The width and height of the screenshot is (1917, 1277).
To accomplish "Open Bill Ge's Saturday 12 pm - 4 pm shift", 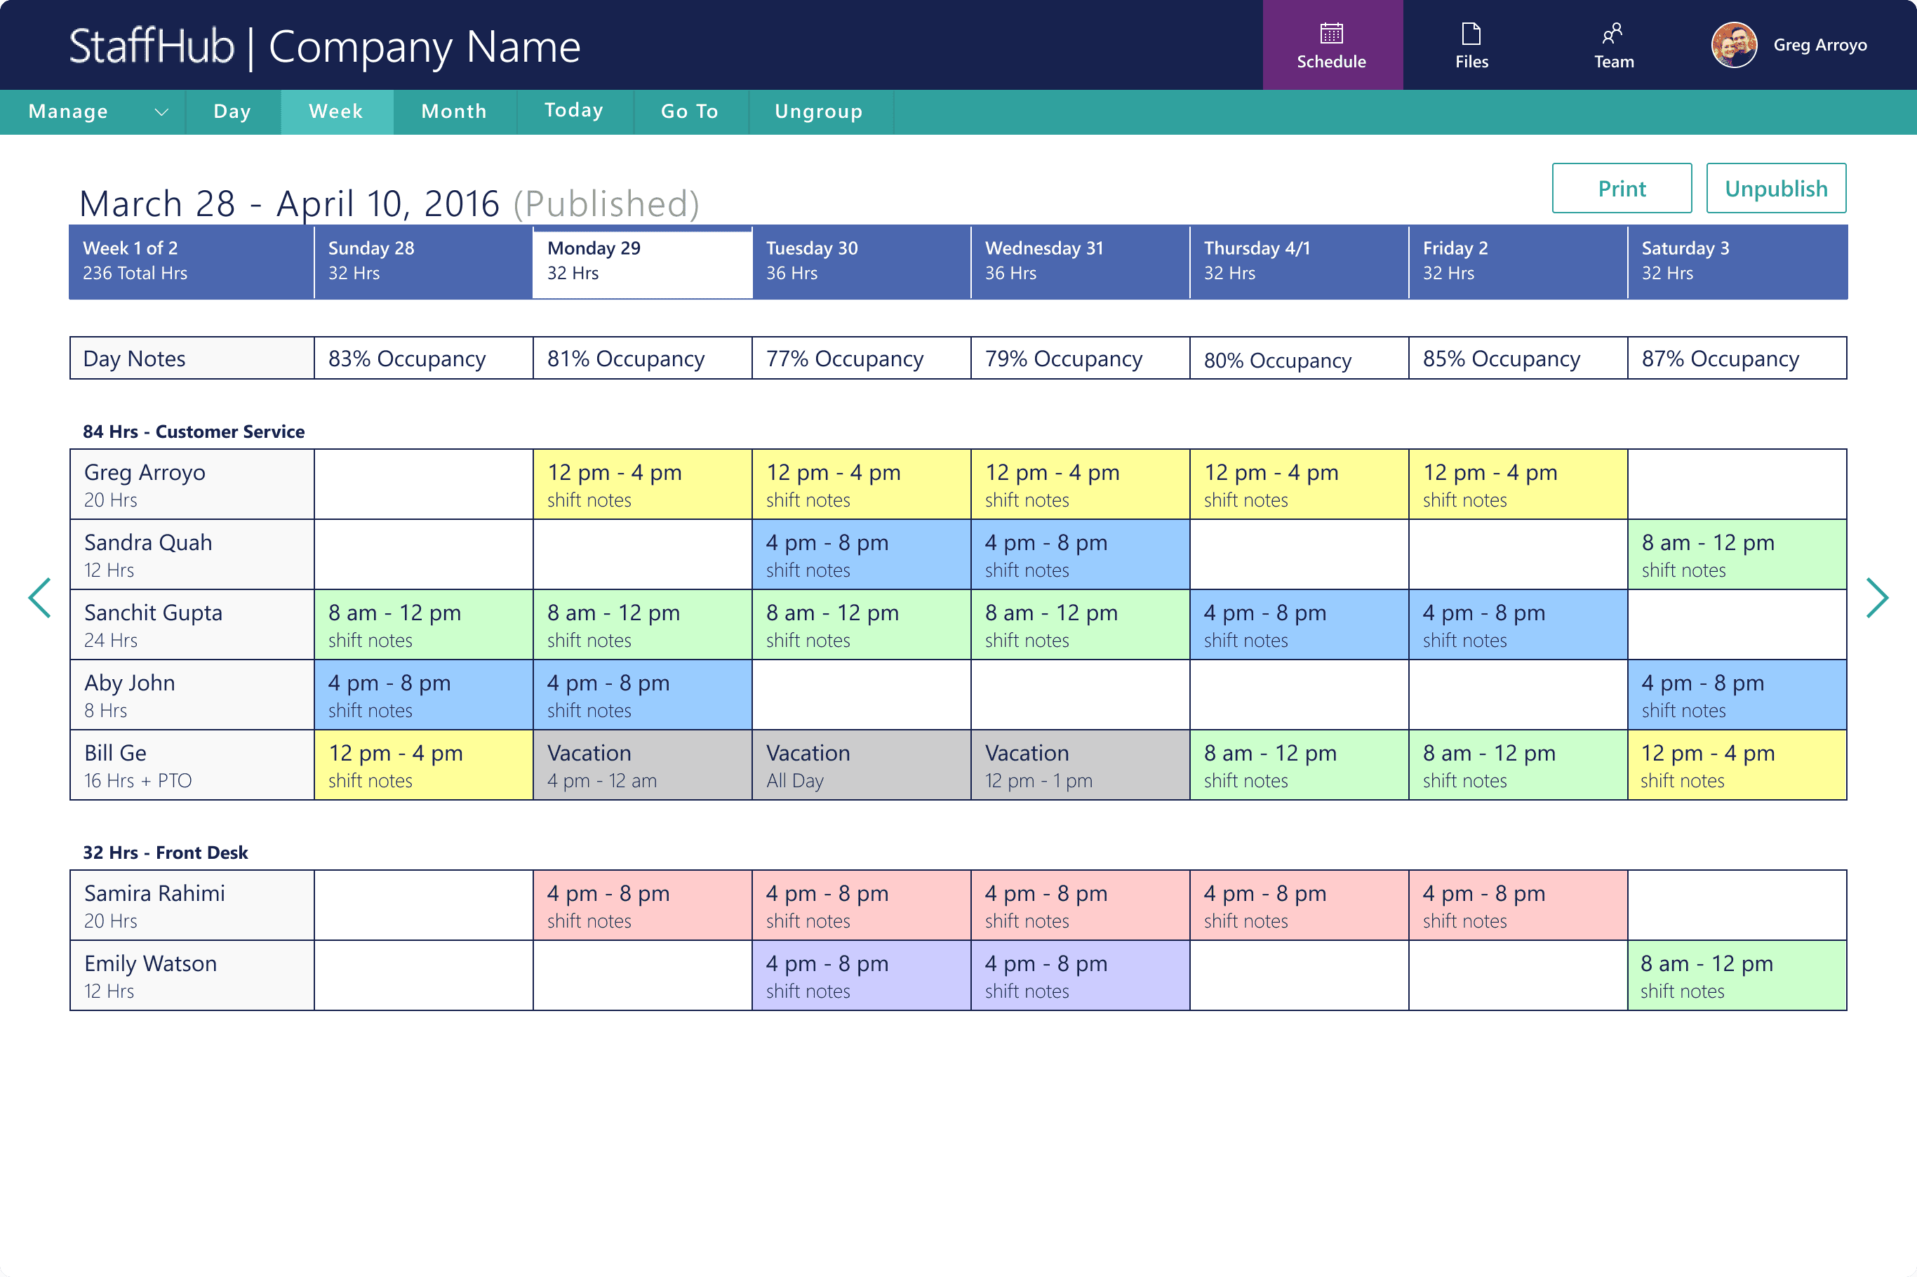I will point(1737,765).
